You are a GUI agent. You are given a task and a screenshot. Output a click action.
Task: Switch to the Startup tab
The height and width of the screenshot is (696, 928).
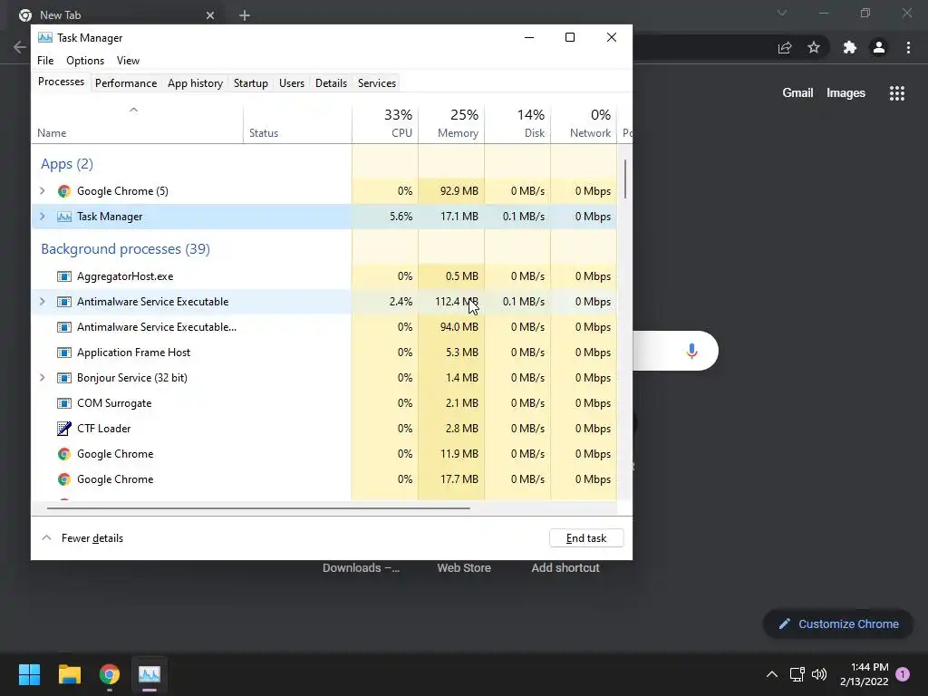(x=251, y=83)
